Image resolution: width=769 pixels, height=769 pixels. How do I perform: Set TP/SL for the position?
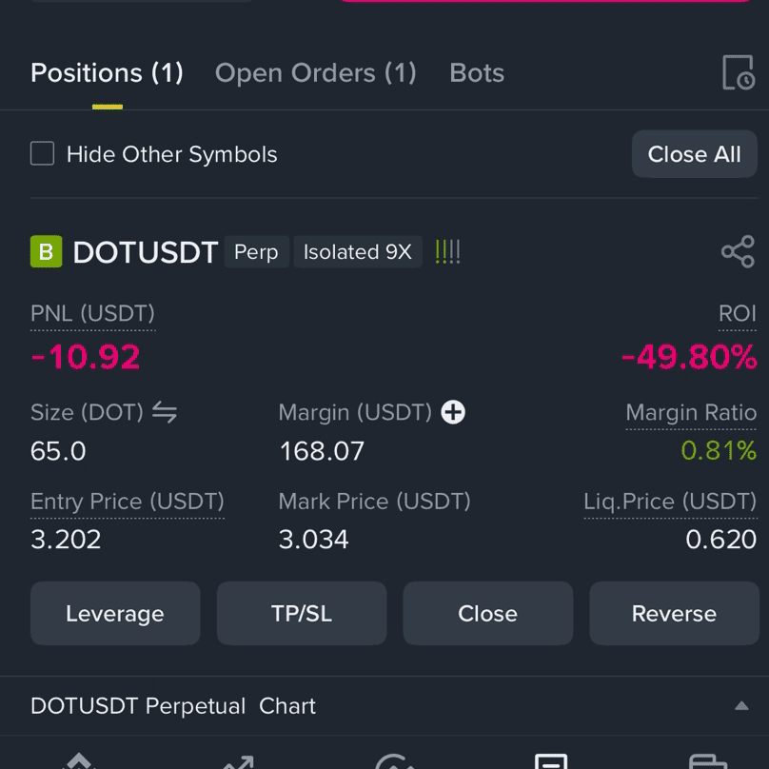coord(302,614)
